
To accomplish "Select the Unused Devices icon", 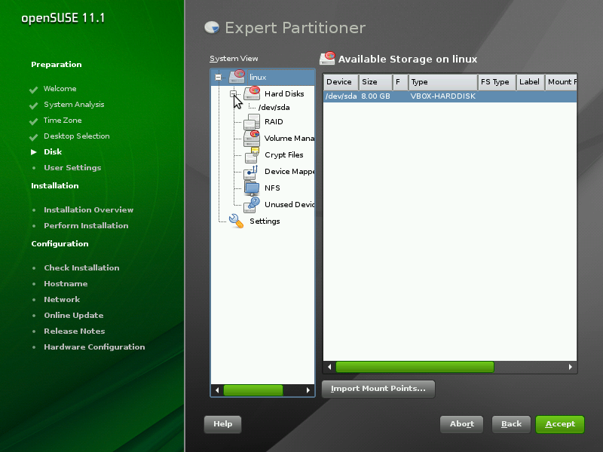I will [252, 204].
